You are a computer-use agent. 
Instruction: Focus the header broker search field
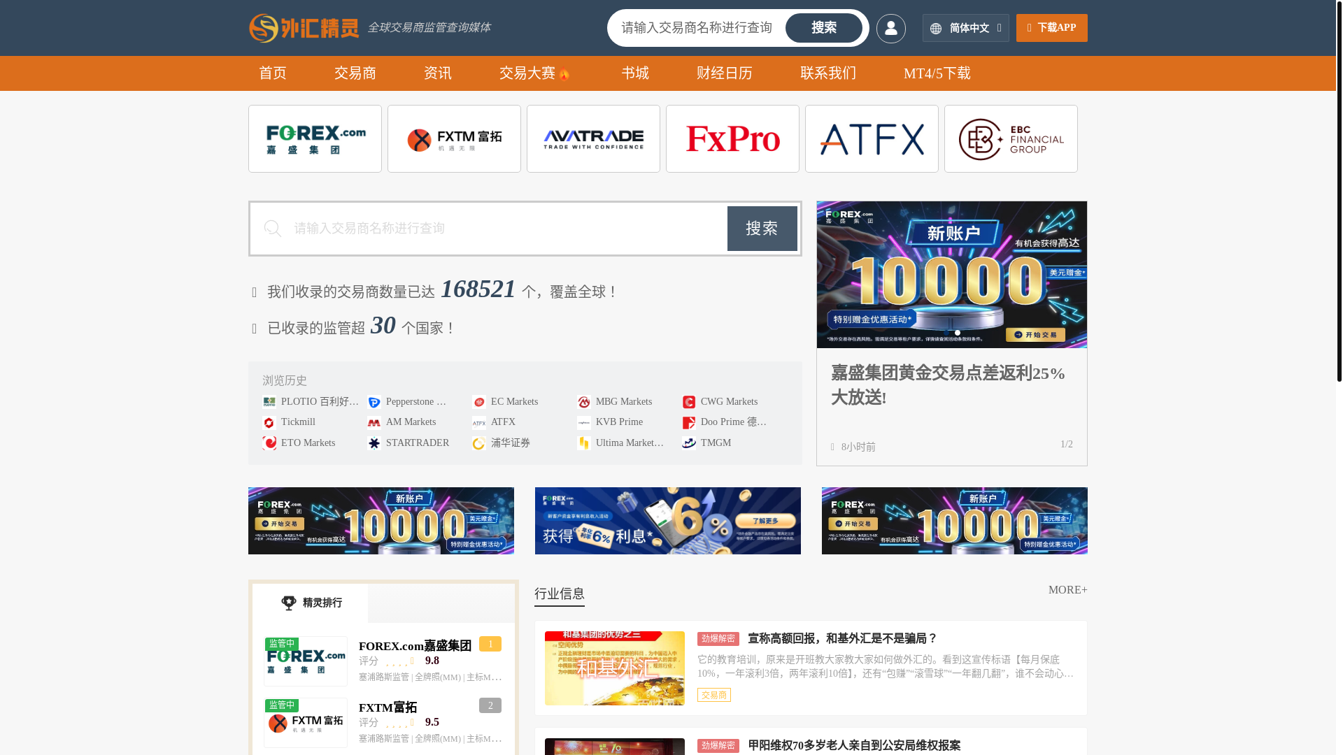click(697, 28)
